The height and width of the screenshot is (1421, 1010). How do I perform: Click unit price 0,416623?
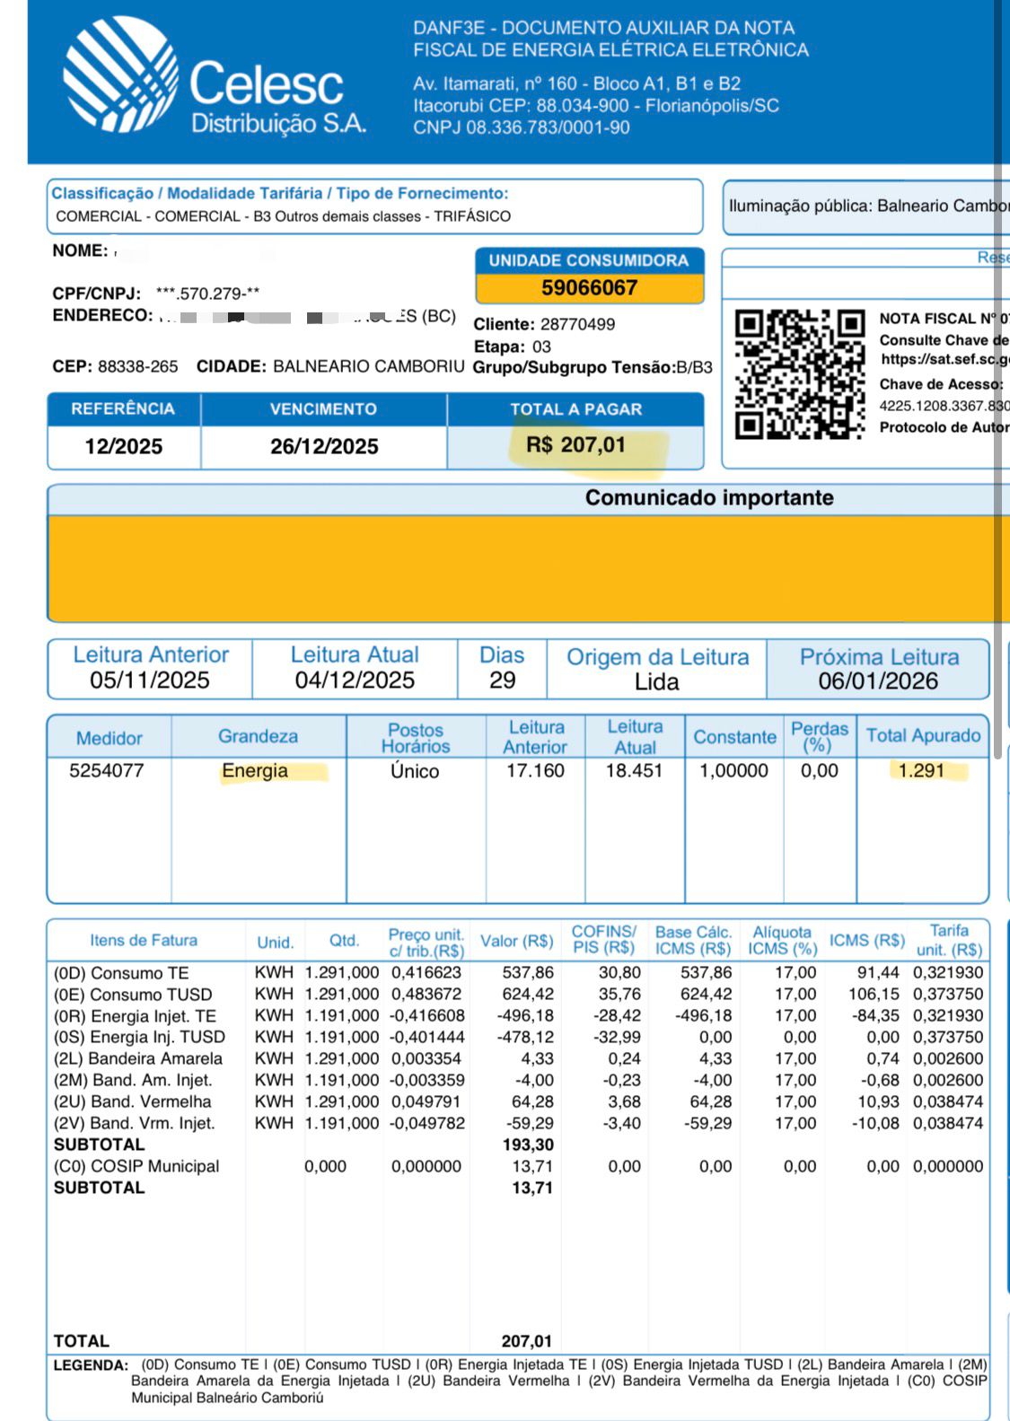426,973
